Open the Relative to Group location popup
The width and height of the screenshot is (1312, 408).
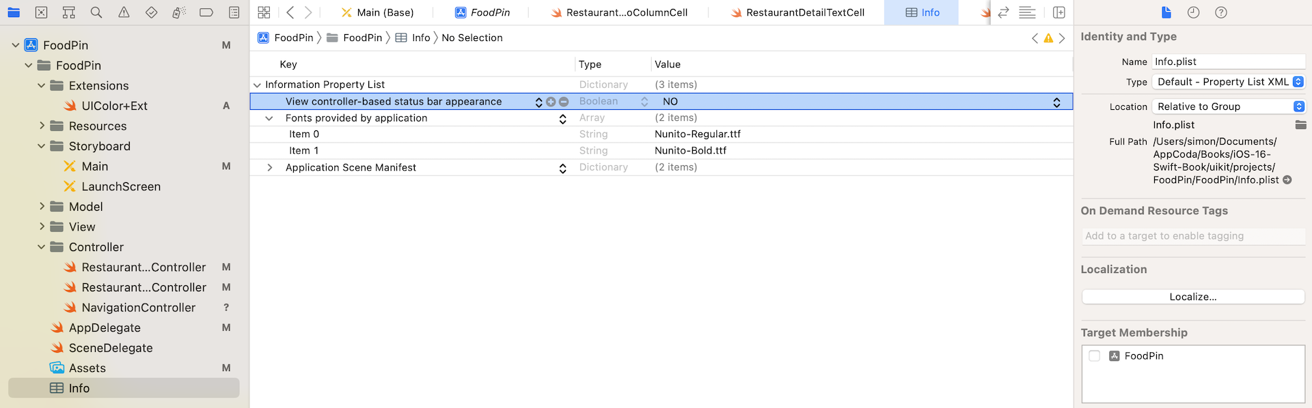(1229, 106)
